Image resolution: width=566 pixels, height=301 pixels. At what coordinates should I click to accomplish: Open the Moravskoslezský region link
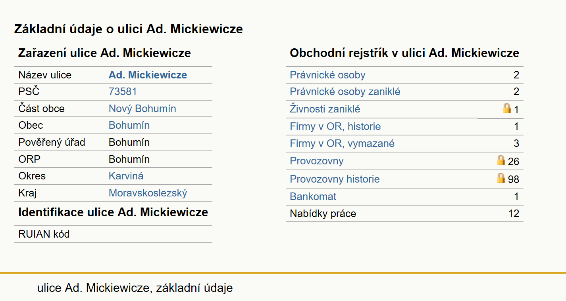148,193
